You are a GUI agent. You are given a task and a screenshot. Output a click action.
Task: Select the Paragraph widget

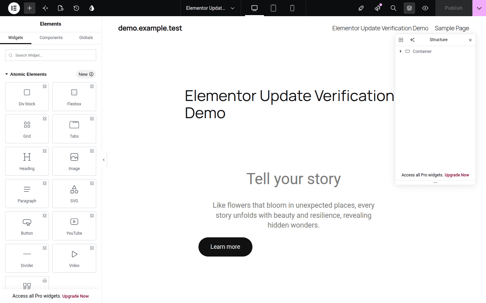[x=27, y=194]
